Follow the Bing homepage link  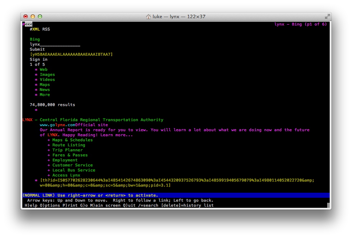pyautogui.click(x=35, y=40)
